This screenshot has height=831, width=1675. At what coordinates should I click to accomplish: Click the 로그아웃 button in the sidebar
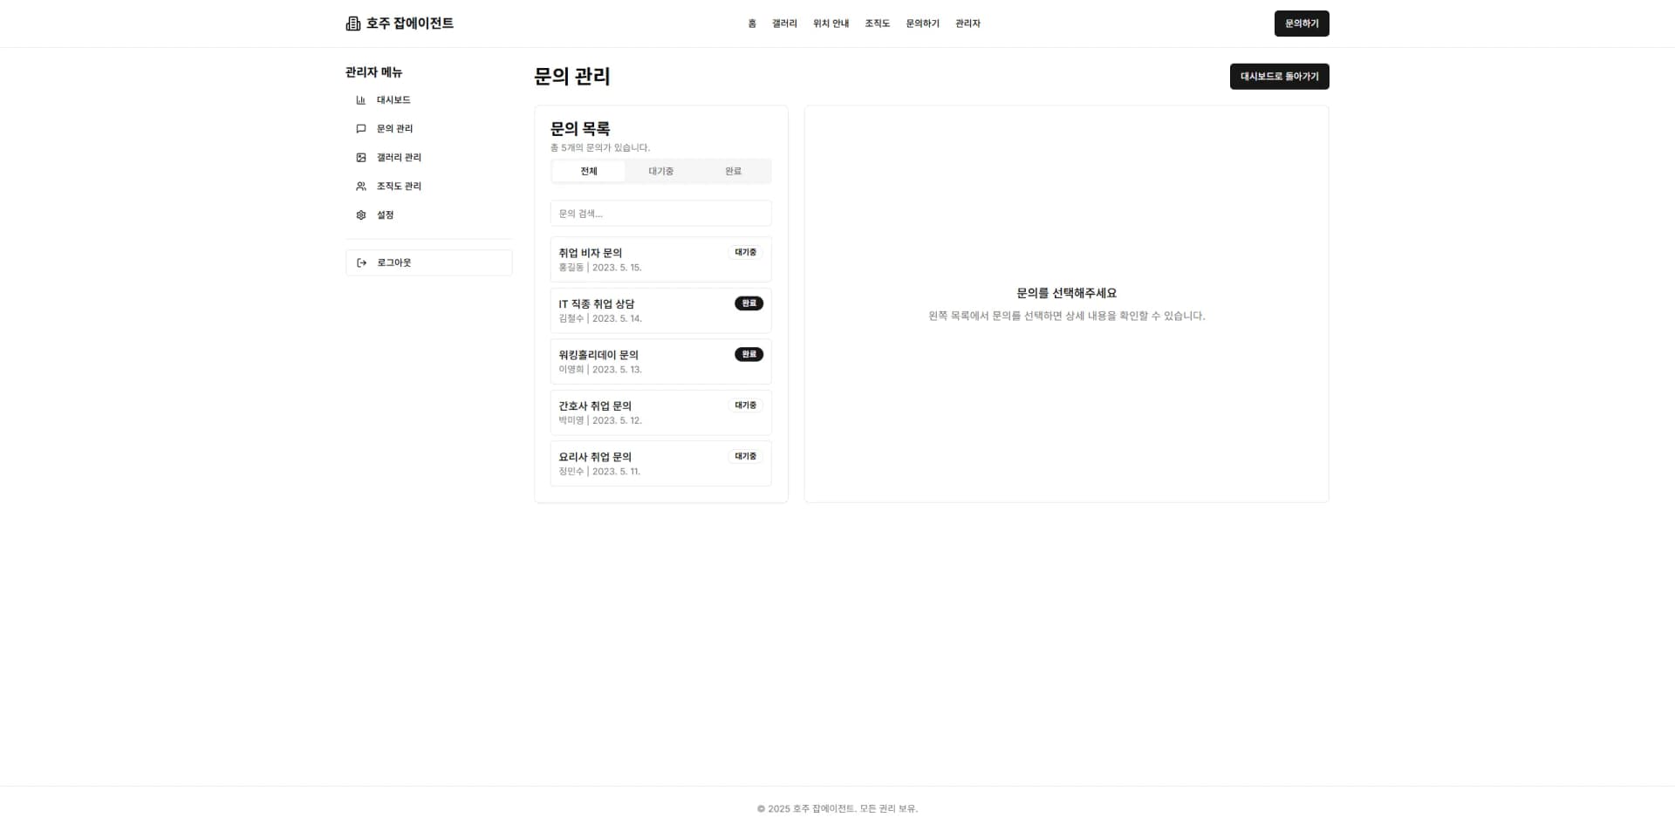point(429,262)
